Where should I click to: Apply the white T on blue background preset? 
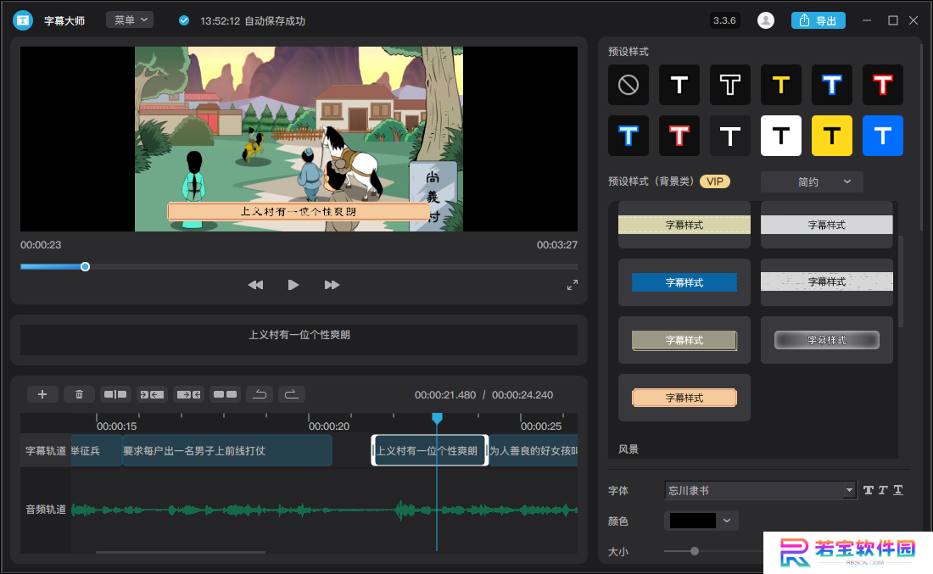pyautogui.click(x=882, y=136)
